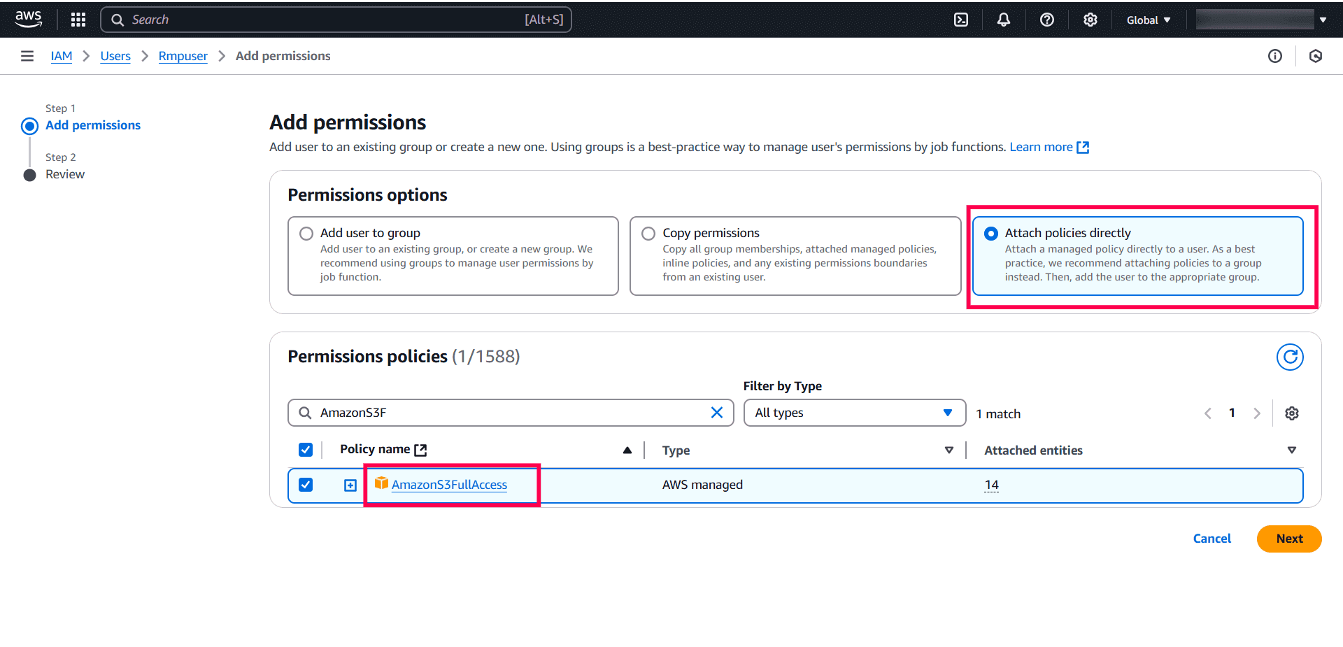Open the help question mark menu
The width and height of the screenshot is (1343, 647).
tap(1047, 20)
